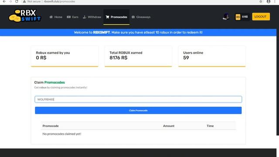Click the Time column header
The image size is (279, 157).
point(210,126)
